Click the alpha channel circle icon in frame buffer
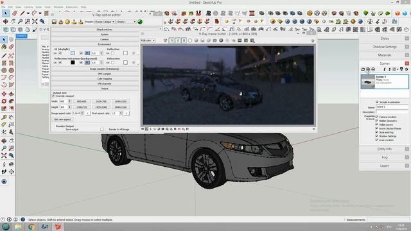Image resolution: width=411 pixels, height=231 pixels. (x=190, y=40)
